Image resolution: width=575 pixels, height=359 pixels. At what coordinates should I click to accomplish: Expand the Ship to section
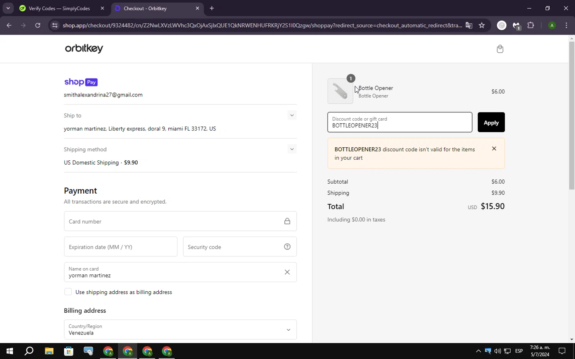(x=292, y=116)
